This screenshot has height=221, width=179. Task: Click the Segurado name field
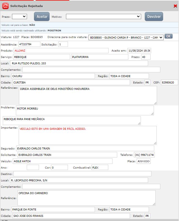85,148
